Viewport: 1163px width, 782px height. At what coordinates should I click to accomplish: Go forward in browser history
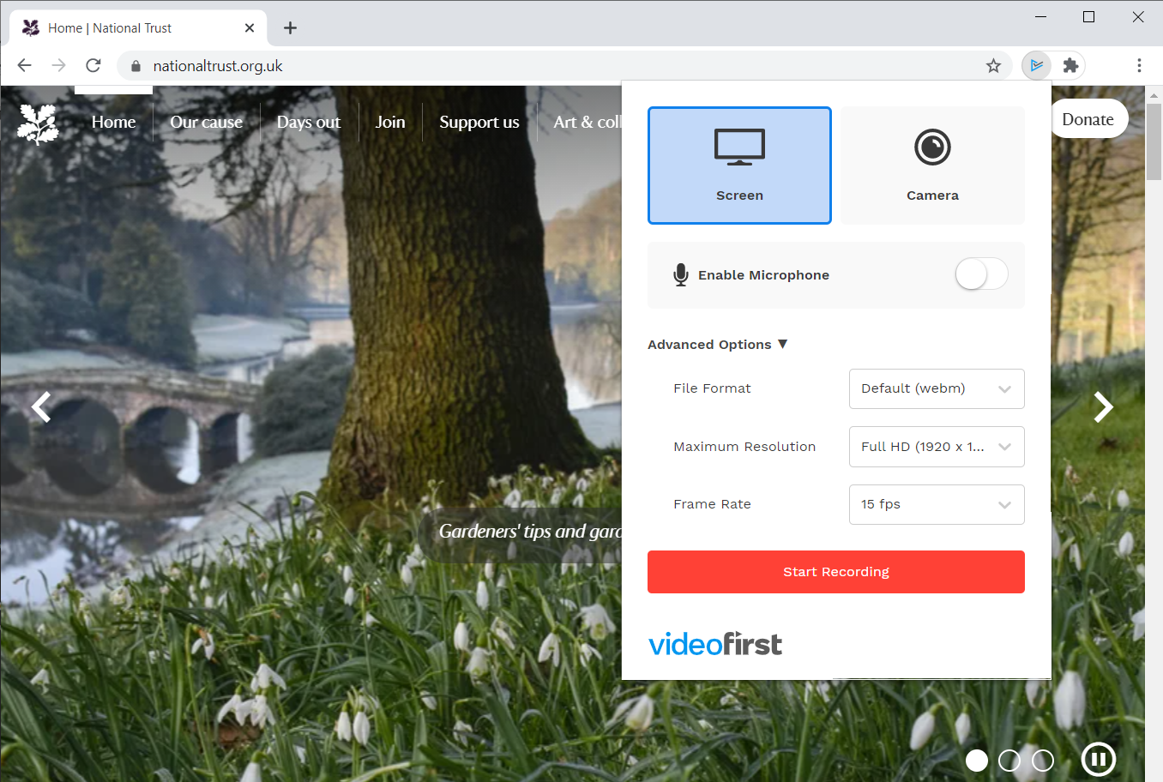[58, 65]
